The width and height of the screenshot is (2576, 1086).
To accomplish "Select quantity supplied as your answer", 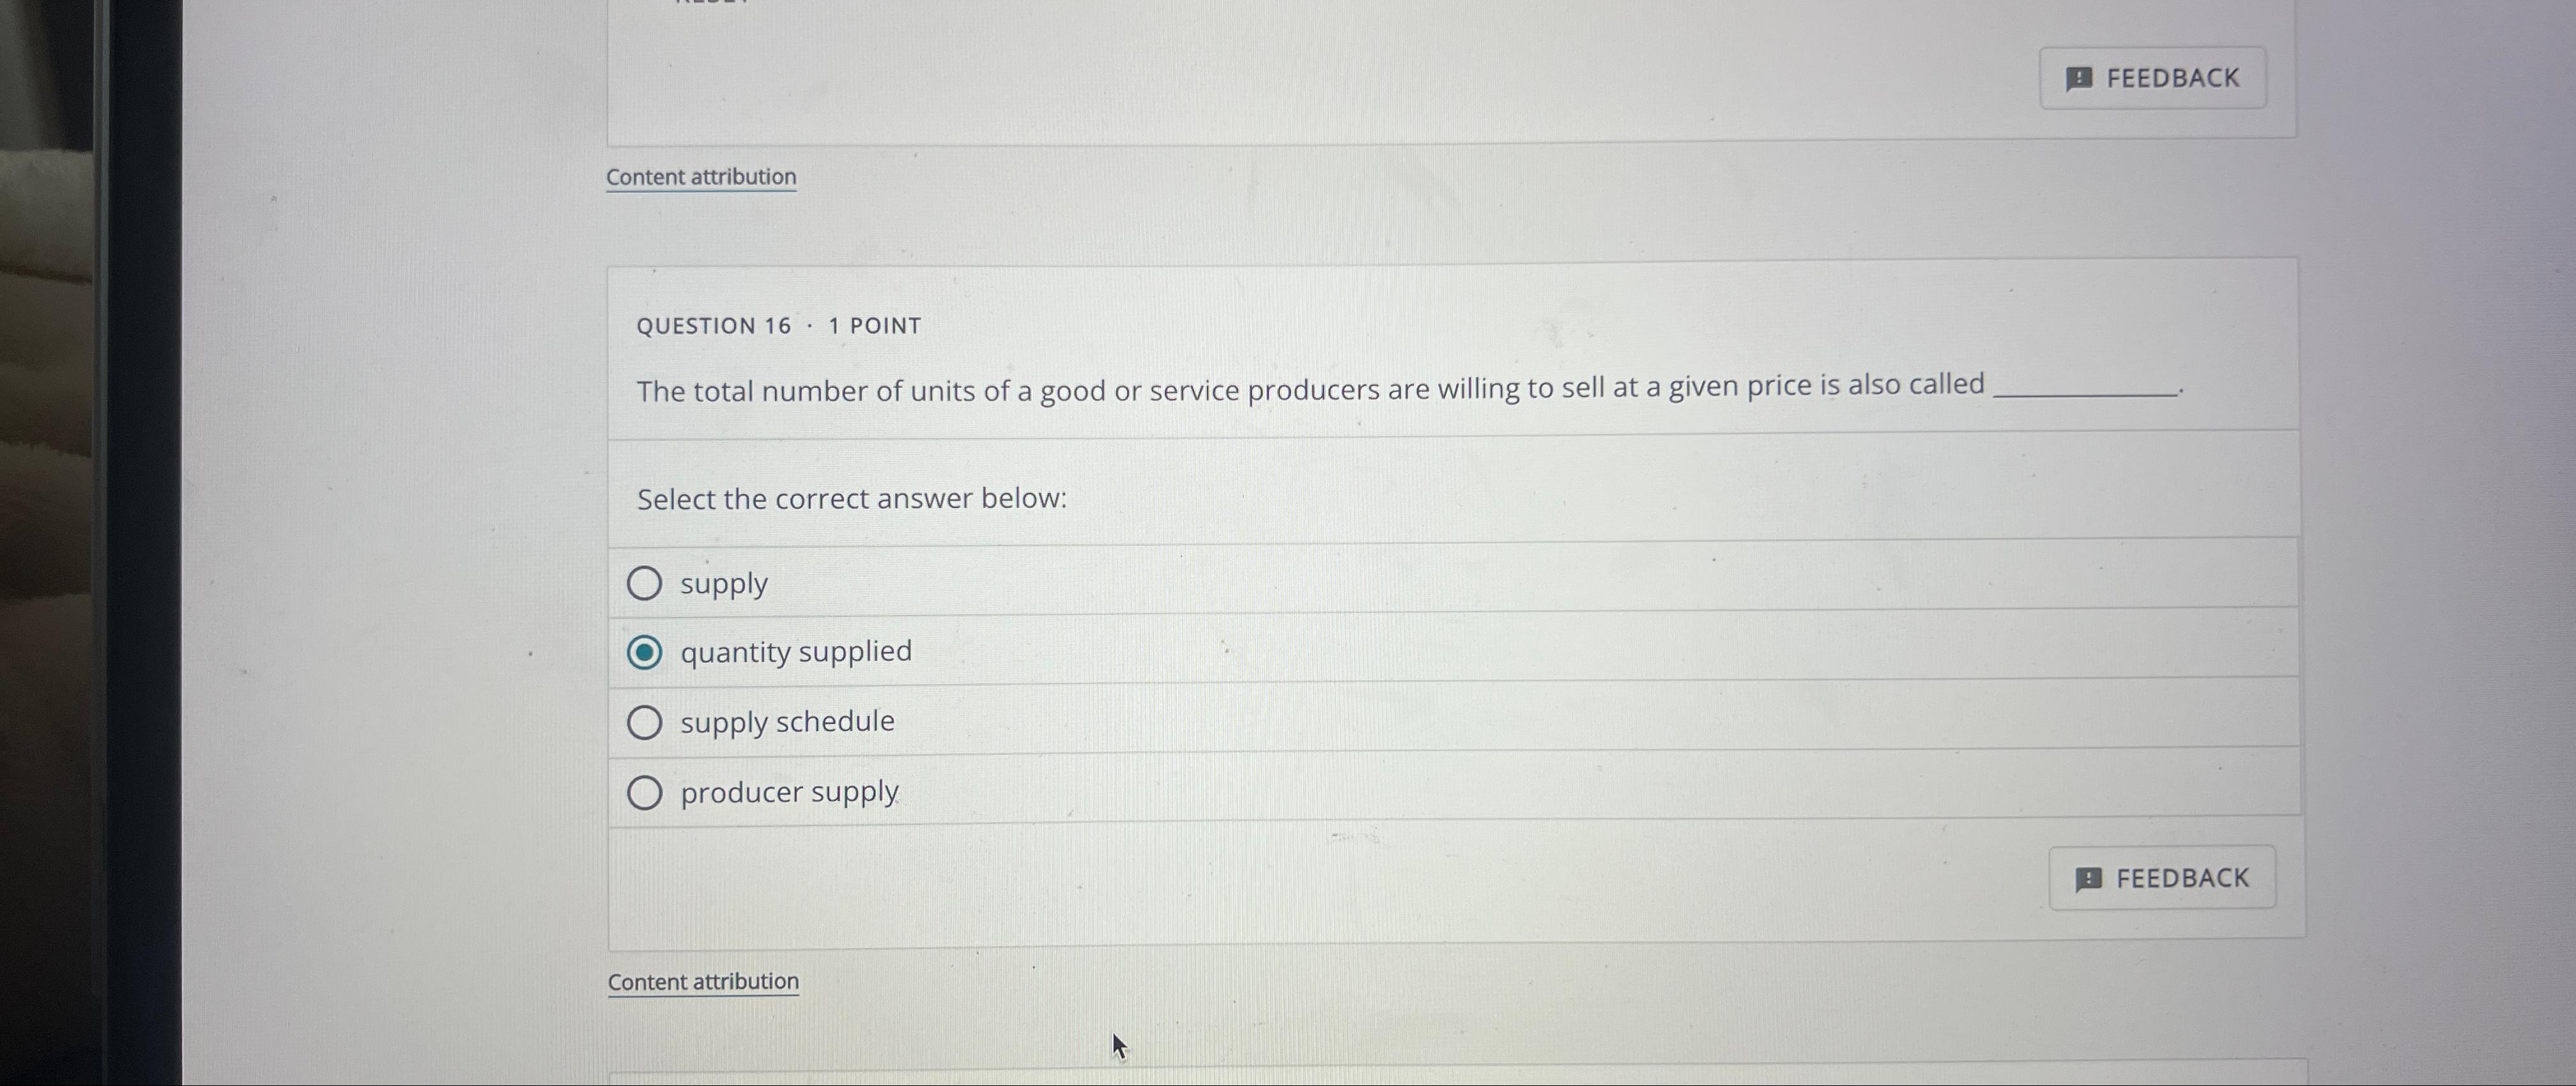I will [645, 651].
